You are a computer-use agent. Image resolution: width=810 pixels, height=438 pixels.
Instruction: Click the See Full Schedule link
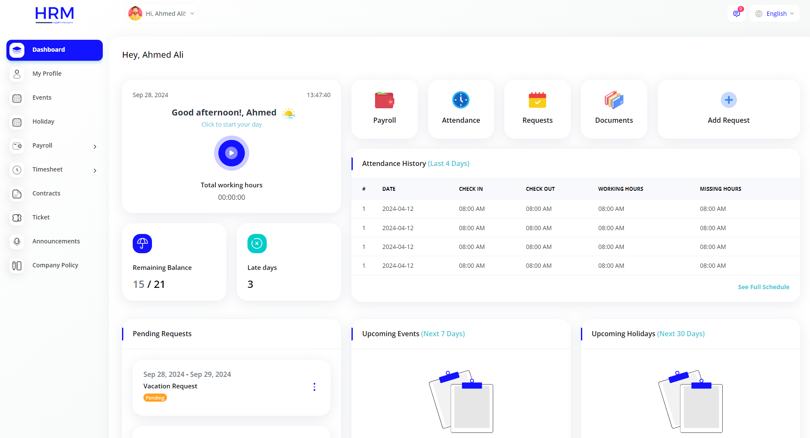(x=763, y=287)
